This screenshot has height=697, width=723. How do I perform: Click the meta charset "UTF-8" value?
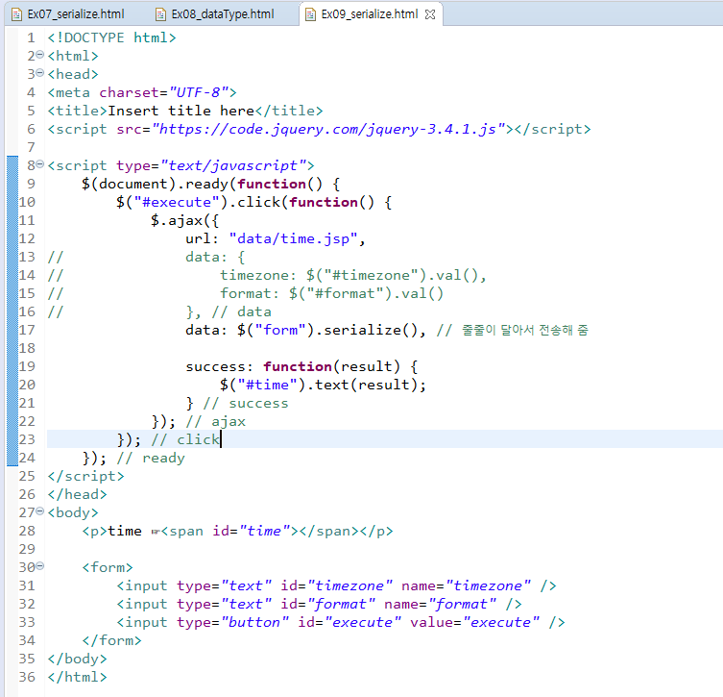tap(200, 92)
